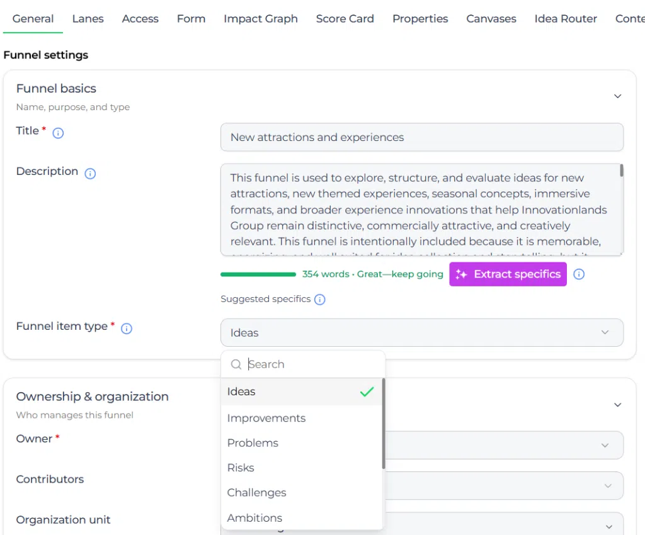Collapse the Funnel basics section
This screenshot has height=535, width=645.
coord(617,96)
